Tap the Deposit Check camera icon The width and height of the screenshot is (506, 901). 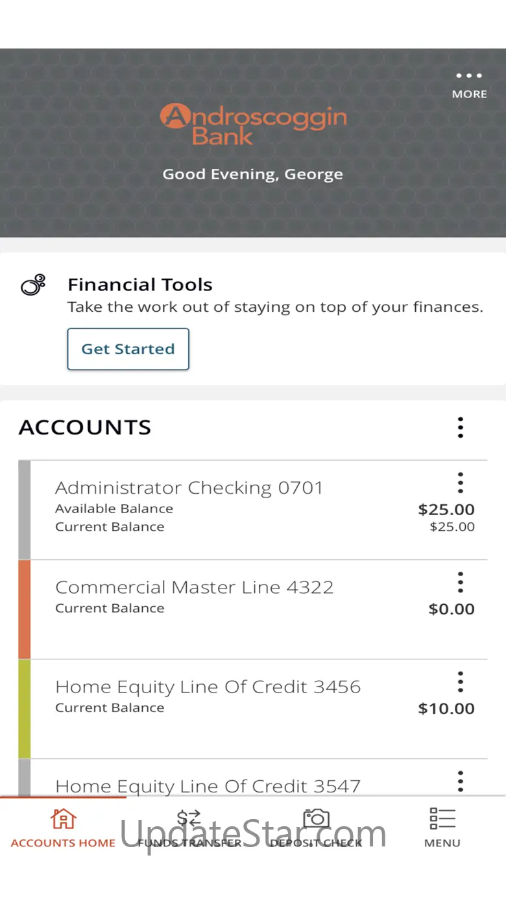(x=316, y=819)
